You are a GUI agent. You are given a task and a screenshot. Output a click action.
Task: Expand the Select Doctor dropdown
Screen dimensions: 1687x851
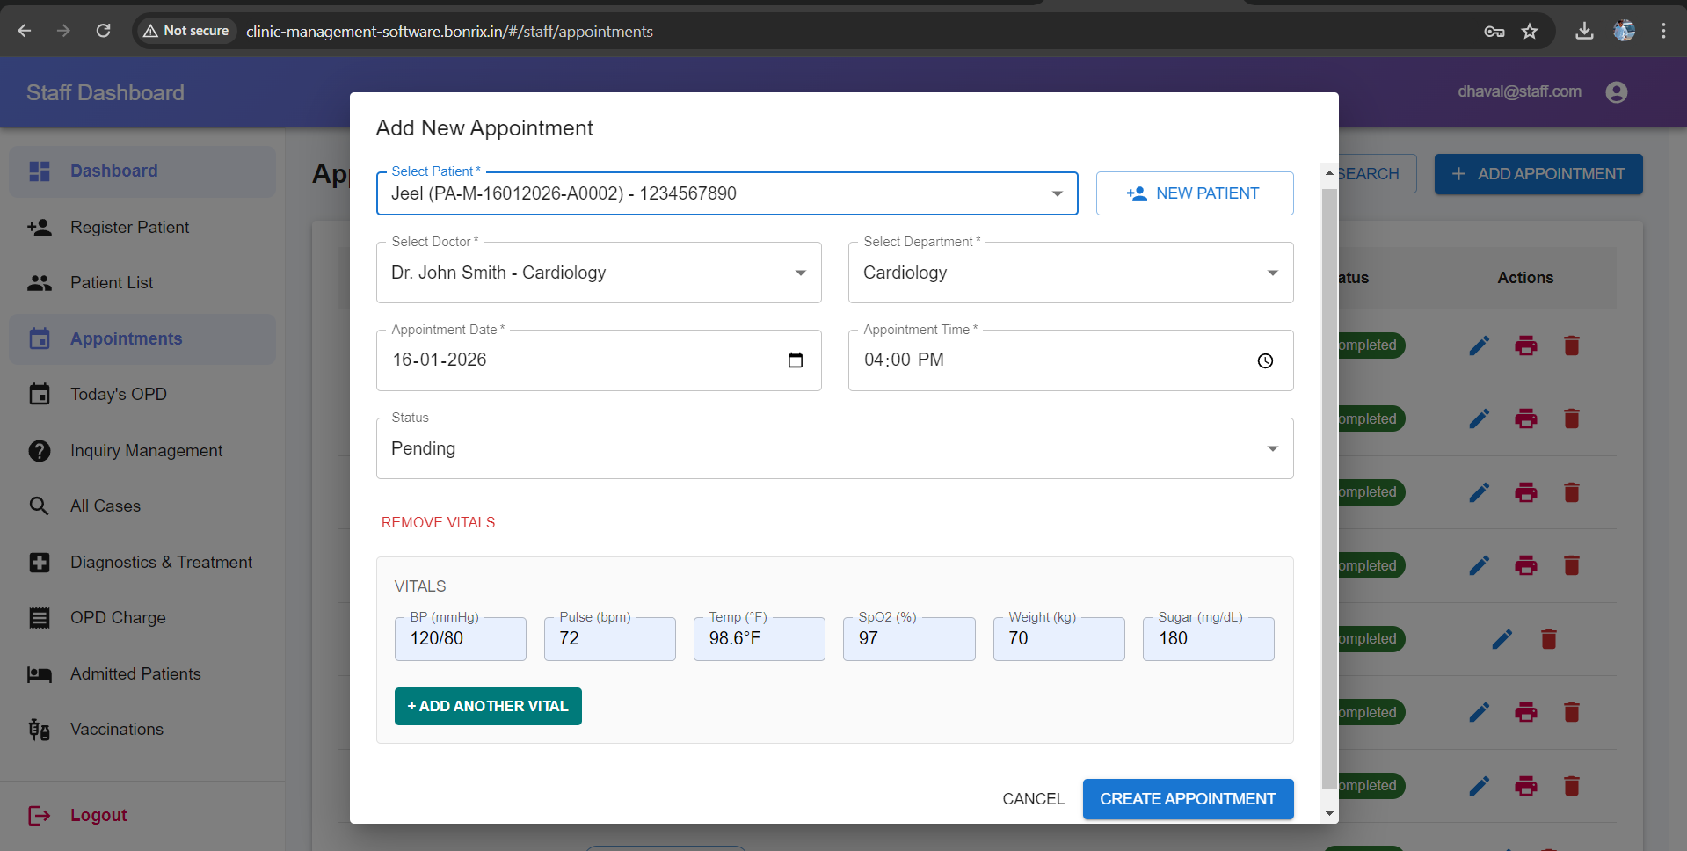[x=799, y=273]
